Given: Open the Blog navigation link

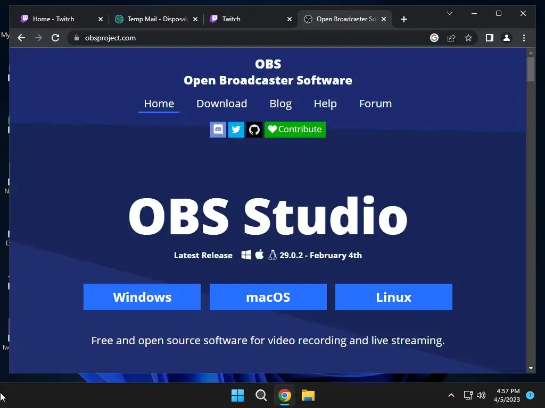Looking at the screenshot, I should pos(280,104).
